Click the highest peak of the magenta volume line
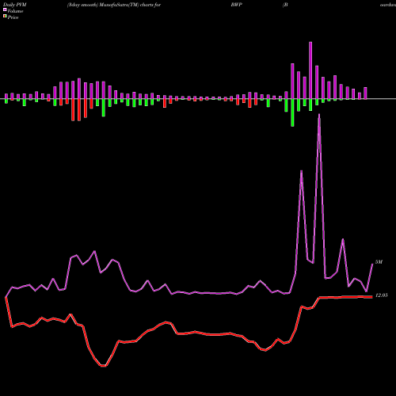This screenshot has width=396, height=396. (x=319, y=115)
